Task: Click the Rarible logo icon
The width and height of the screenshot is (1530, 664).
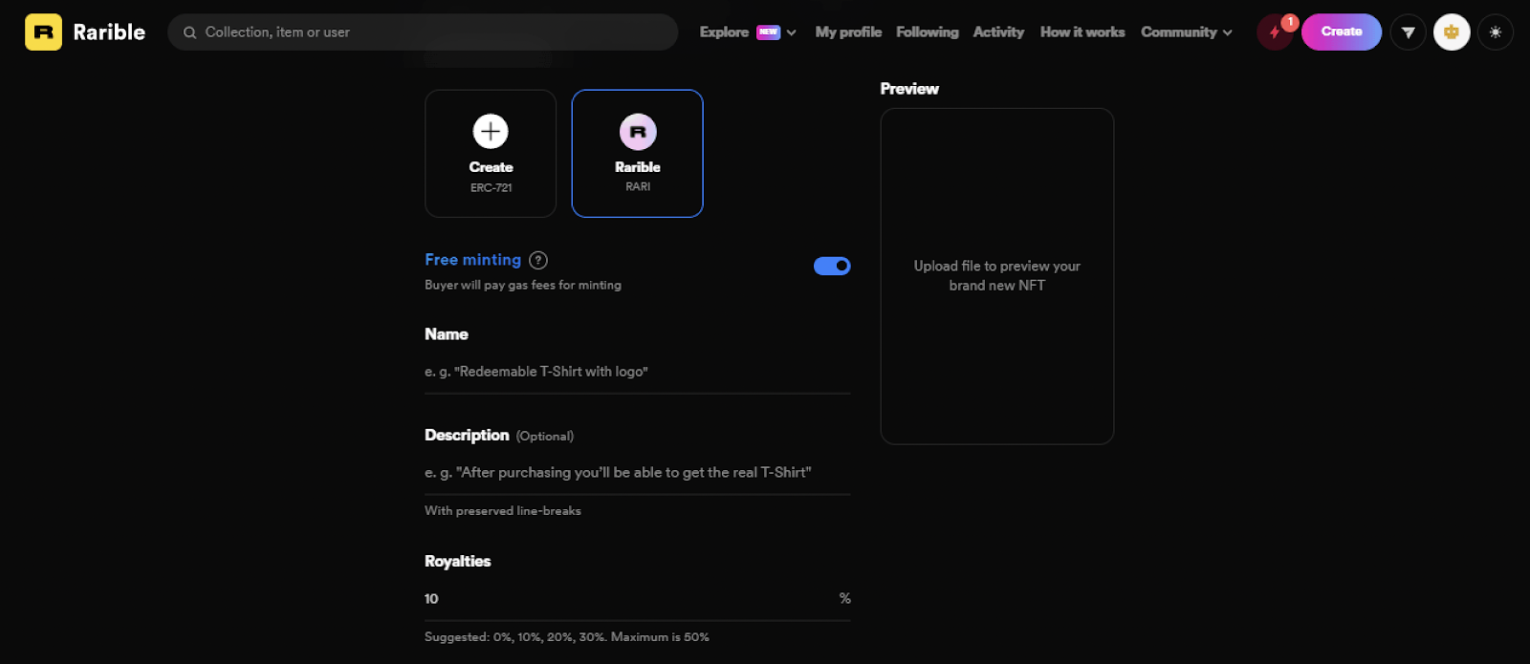Action: (x=43, y=32)
